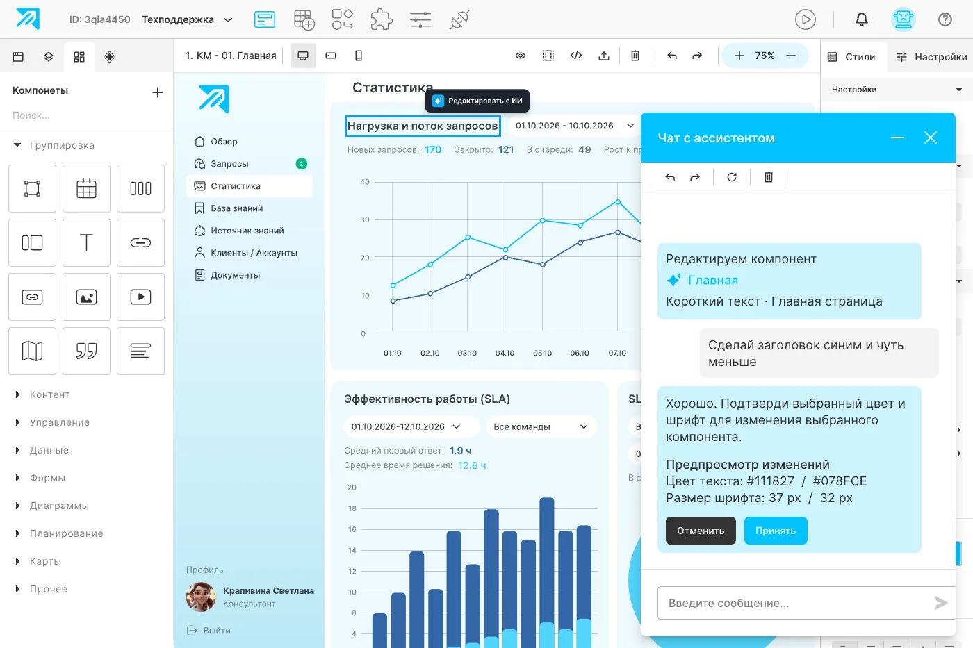Expand the Контент section

(43, 394)
